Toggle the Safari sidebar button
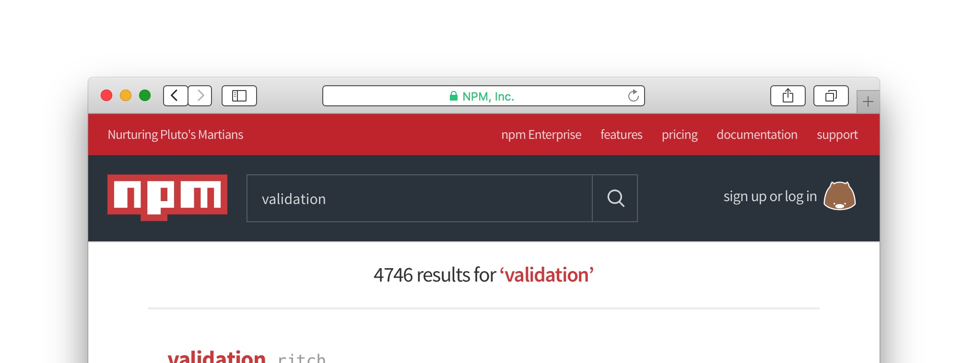 239,96
